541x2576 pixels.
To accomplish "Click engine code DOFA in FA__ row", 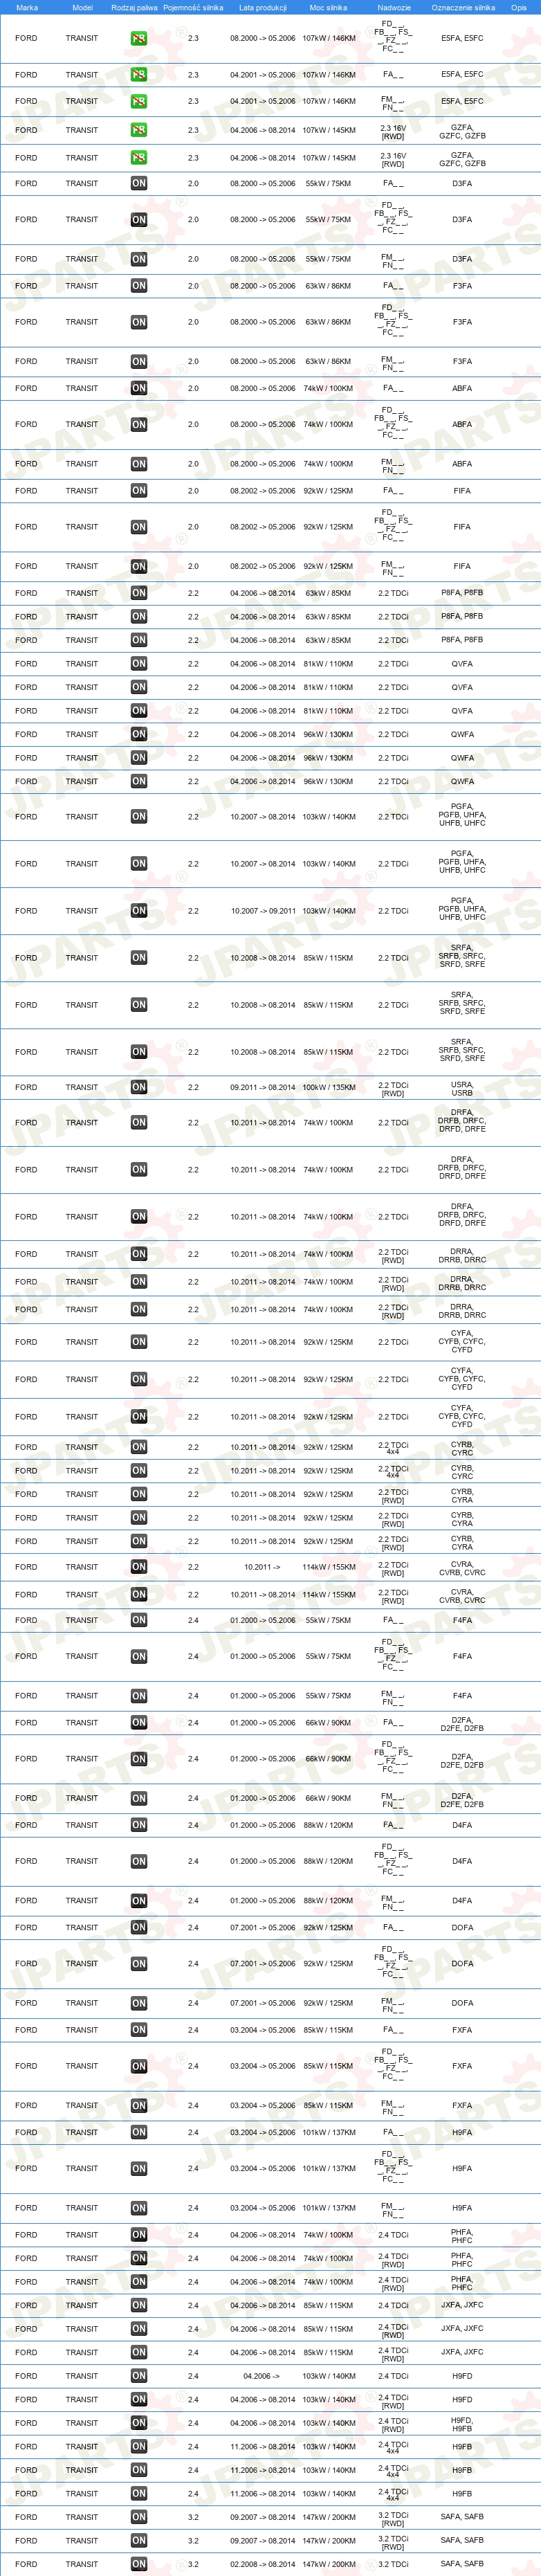I will (x=462, y=1927).
